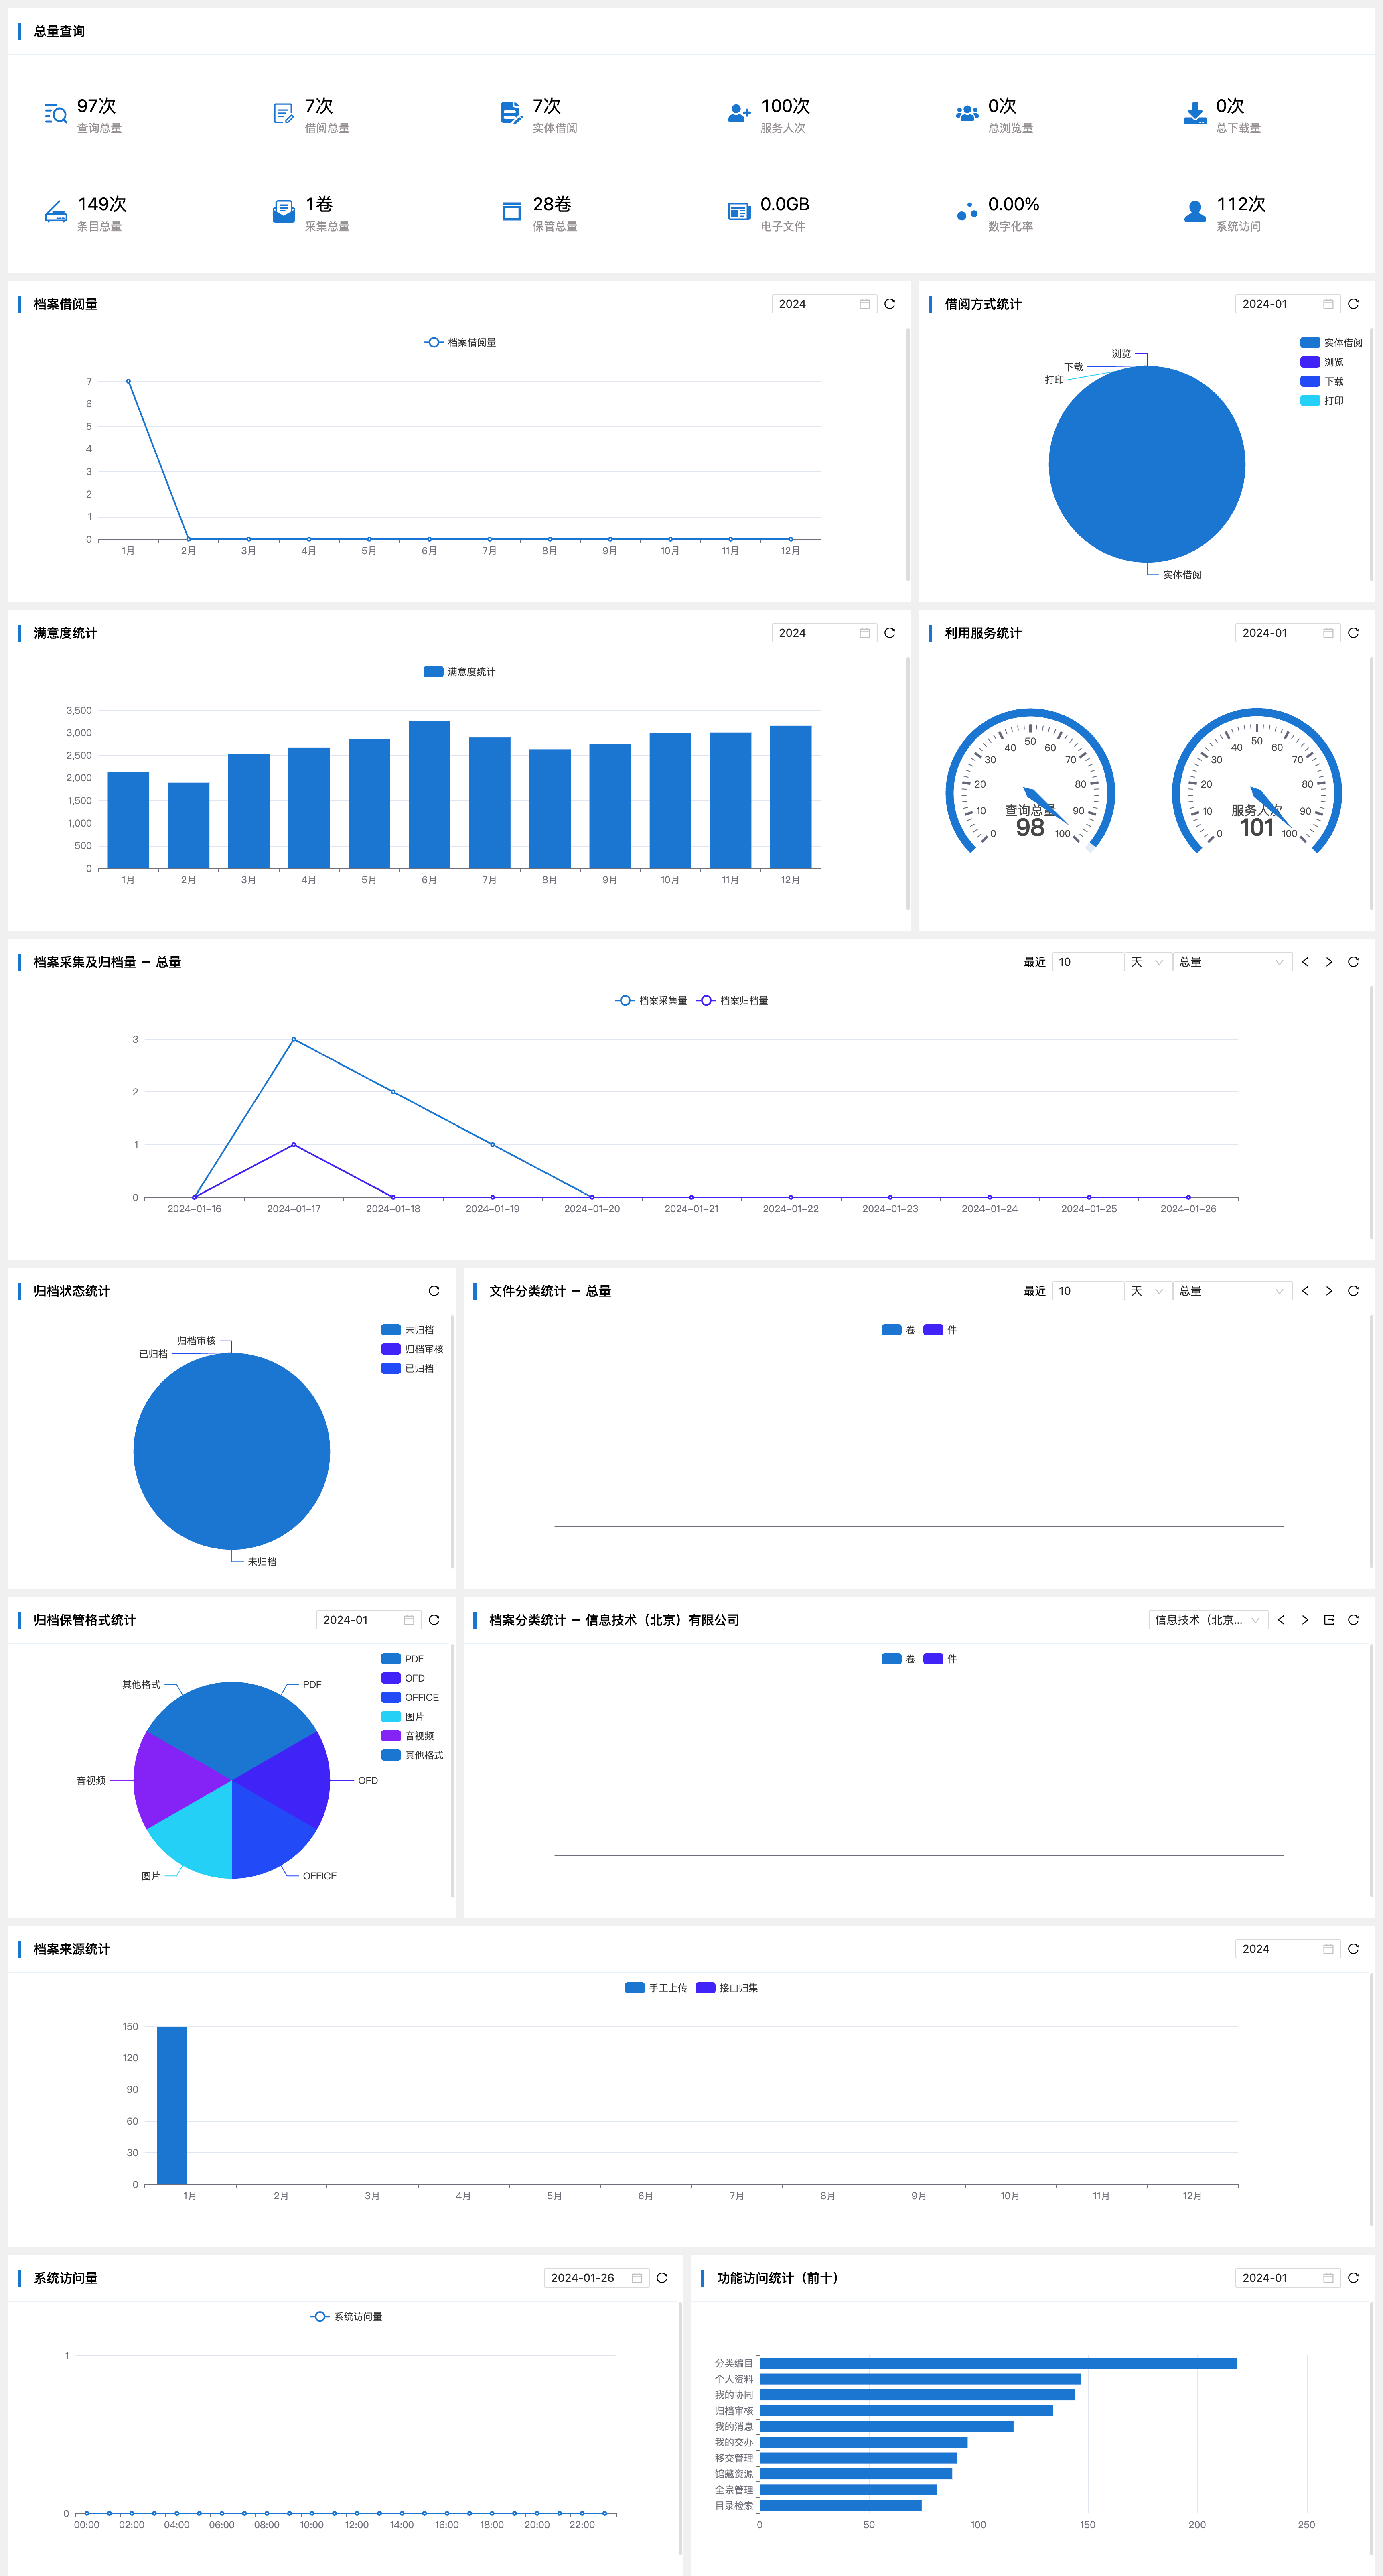Open the 2024-01 month picker for 借阅方式统计
This screenshot has height=2576, width=1383.
(1288, 304)
